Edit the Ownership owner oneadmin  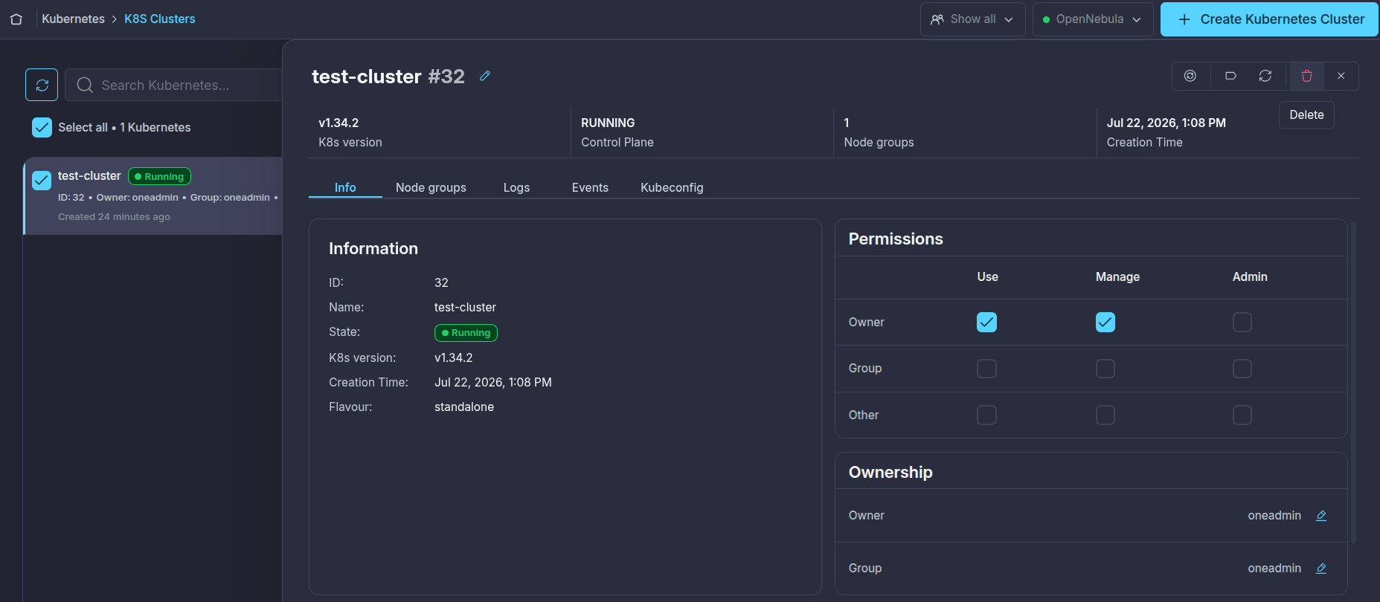click(1321, 516)
